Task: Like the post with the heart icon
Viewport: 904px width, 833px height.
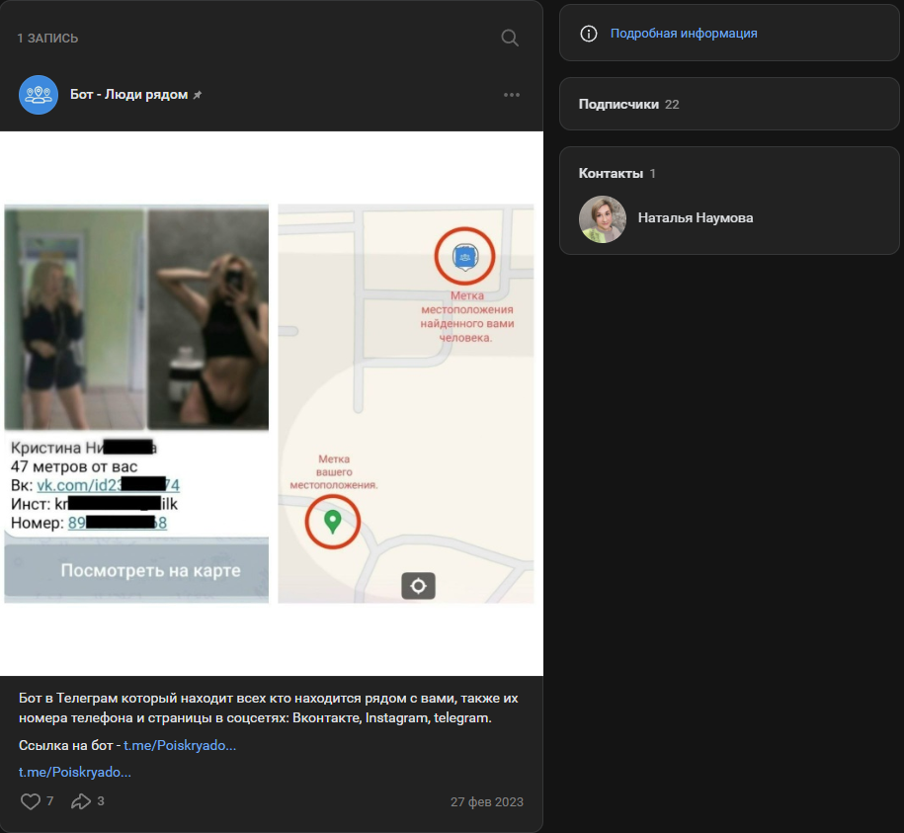Action: pyautogui.click(x=31, y=801)
